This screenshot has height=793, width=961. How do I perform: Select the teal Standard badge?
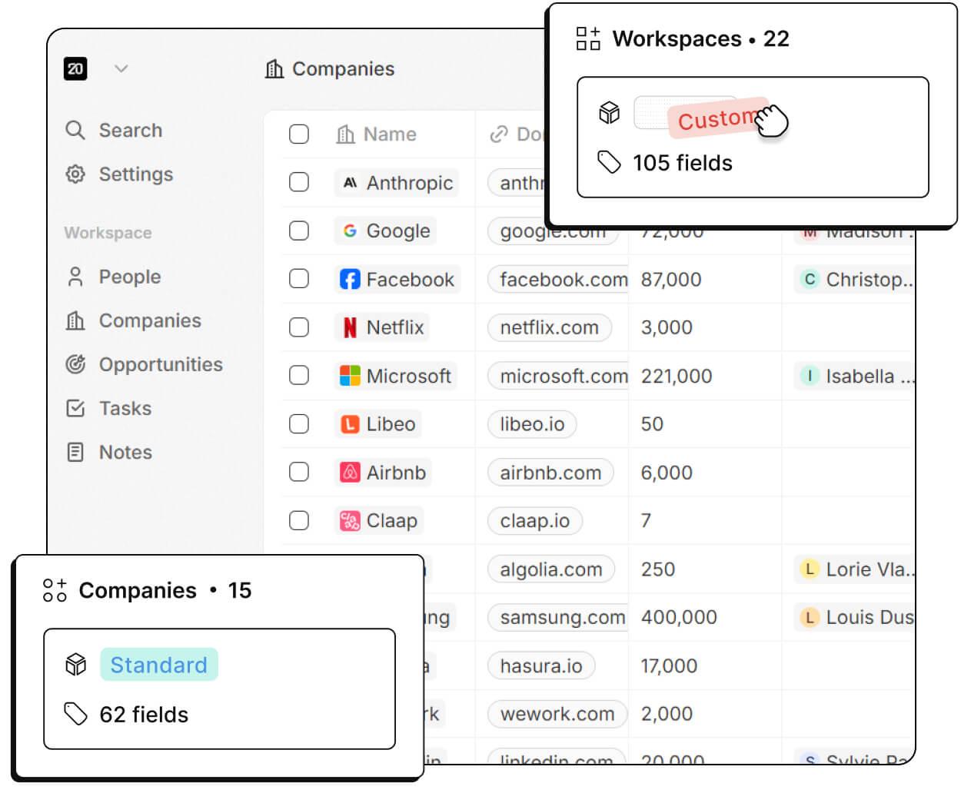pos(159,664)
